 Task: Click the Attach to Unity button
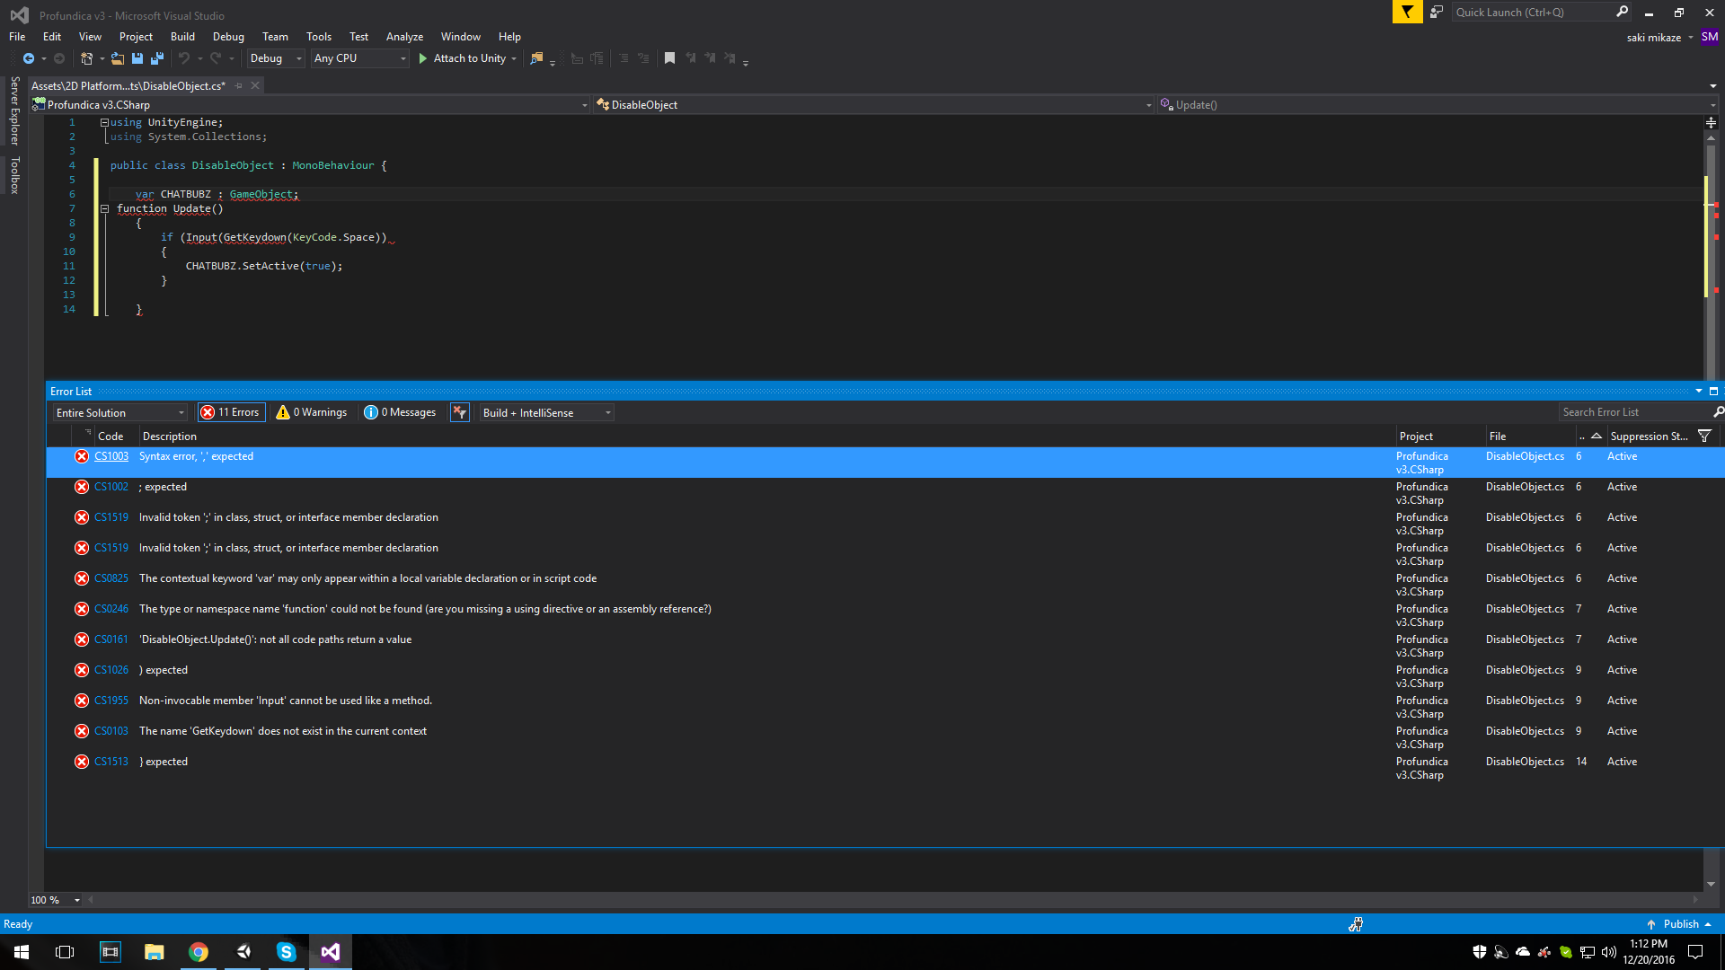462,58
